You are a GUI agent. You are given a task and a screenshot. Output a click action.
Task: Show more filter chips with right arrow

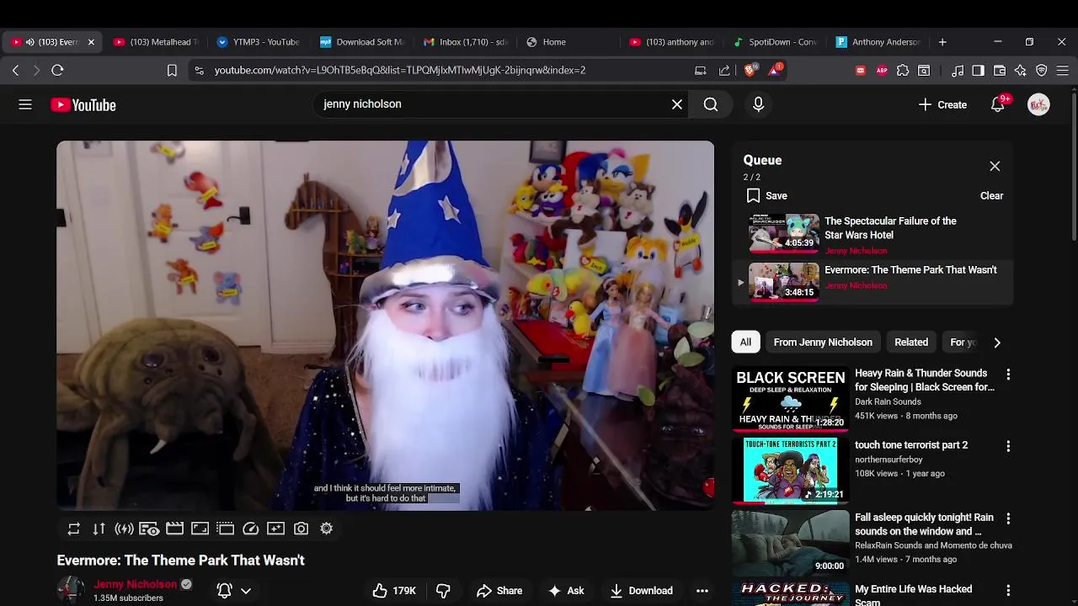997,343
